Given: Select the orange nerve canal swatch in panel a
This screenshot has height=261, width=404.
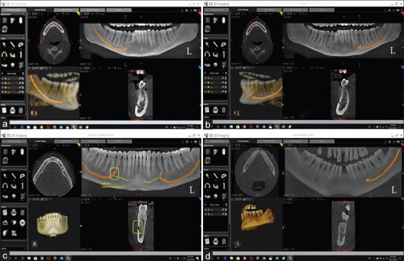Looking at the screenshot, I should 5,79.
